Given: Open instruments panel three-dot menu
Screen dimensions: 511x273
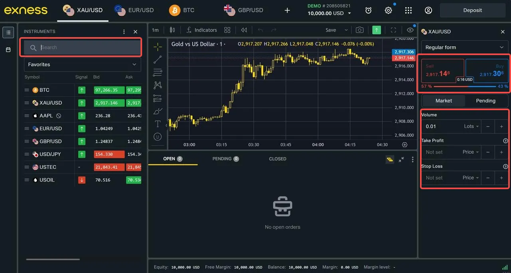Looking at the screenshot, I should pos(124,32).
